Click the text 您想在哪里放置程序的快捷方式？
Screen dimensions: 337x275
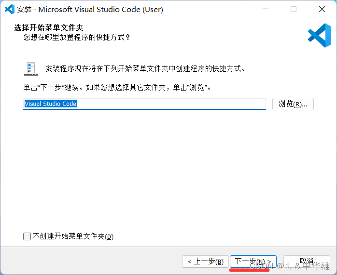tap(77, 37)
